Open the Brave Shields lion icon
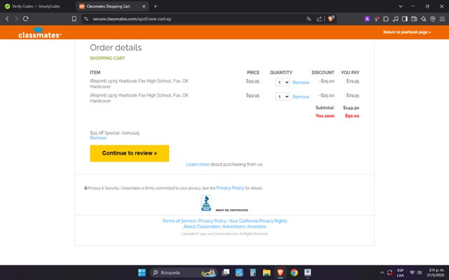 coord(331,19)
